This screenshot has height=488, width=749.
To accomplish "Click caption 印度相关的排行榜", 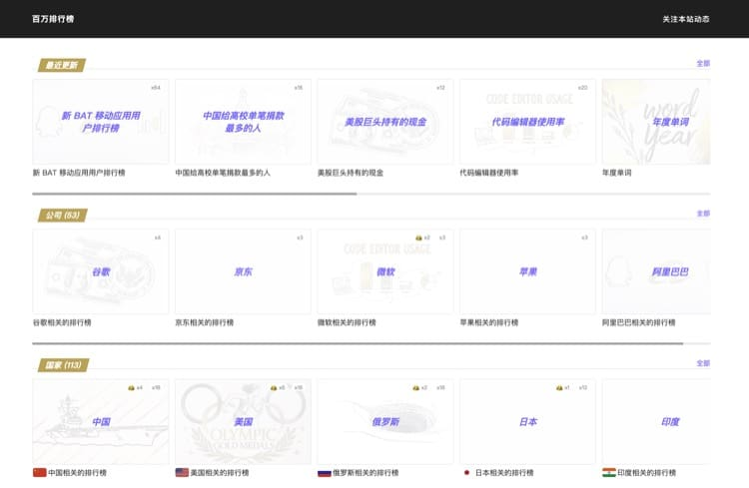I will coord(646,473).
